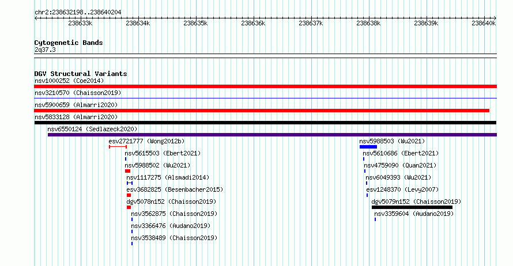Select the nsv4759090 (Quan2021) label
Screen dimensions: 513x266
tap(400, 165)
